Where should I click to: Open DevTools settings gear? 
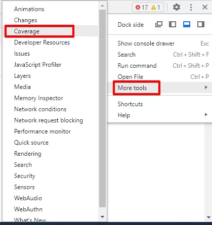pos(177,7)
